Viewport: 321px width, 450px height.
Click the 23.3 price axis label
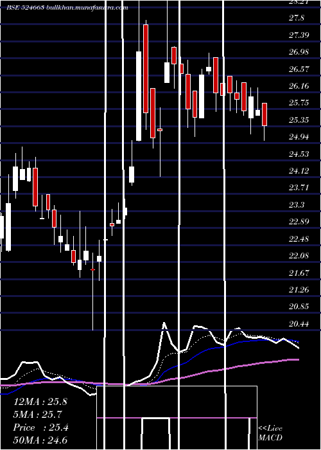[x=297, y=205]
